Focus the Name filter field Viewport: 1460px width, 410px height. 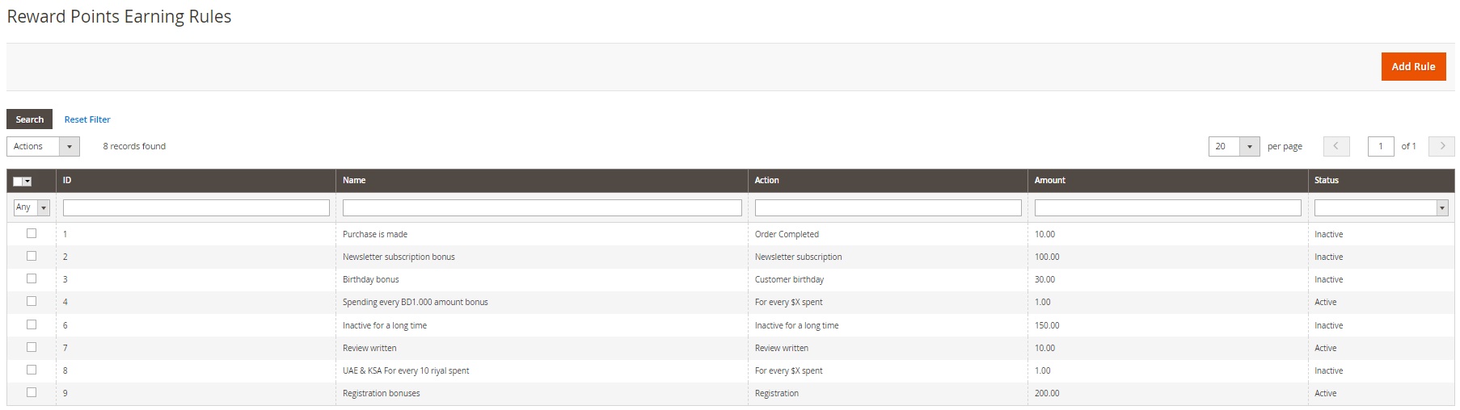542,207
